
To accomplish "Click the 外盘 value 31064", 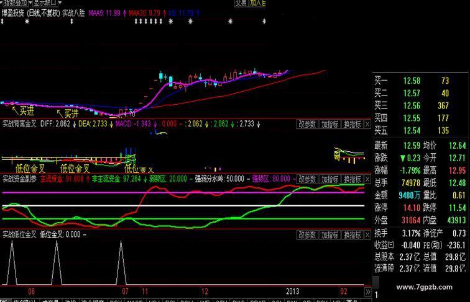I will (411, 220).
